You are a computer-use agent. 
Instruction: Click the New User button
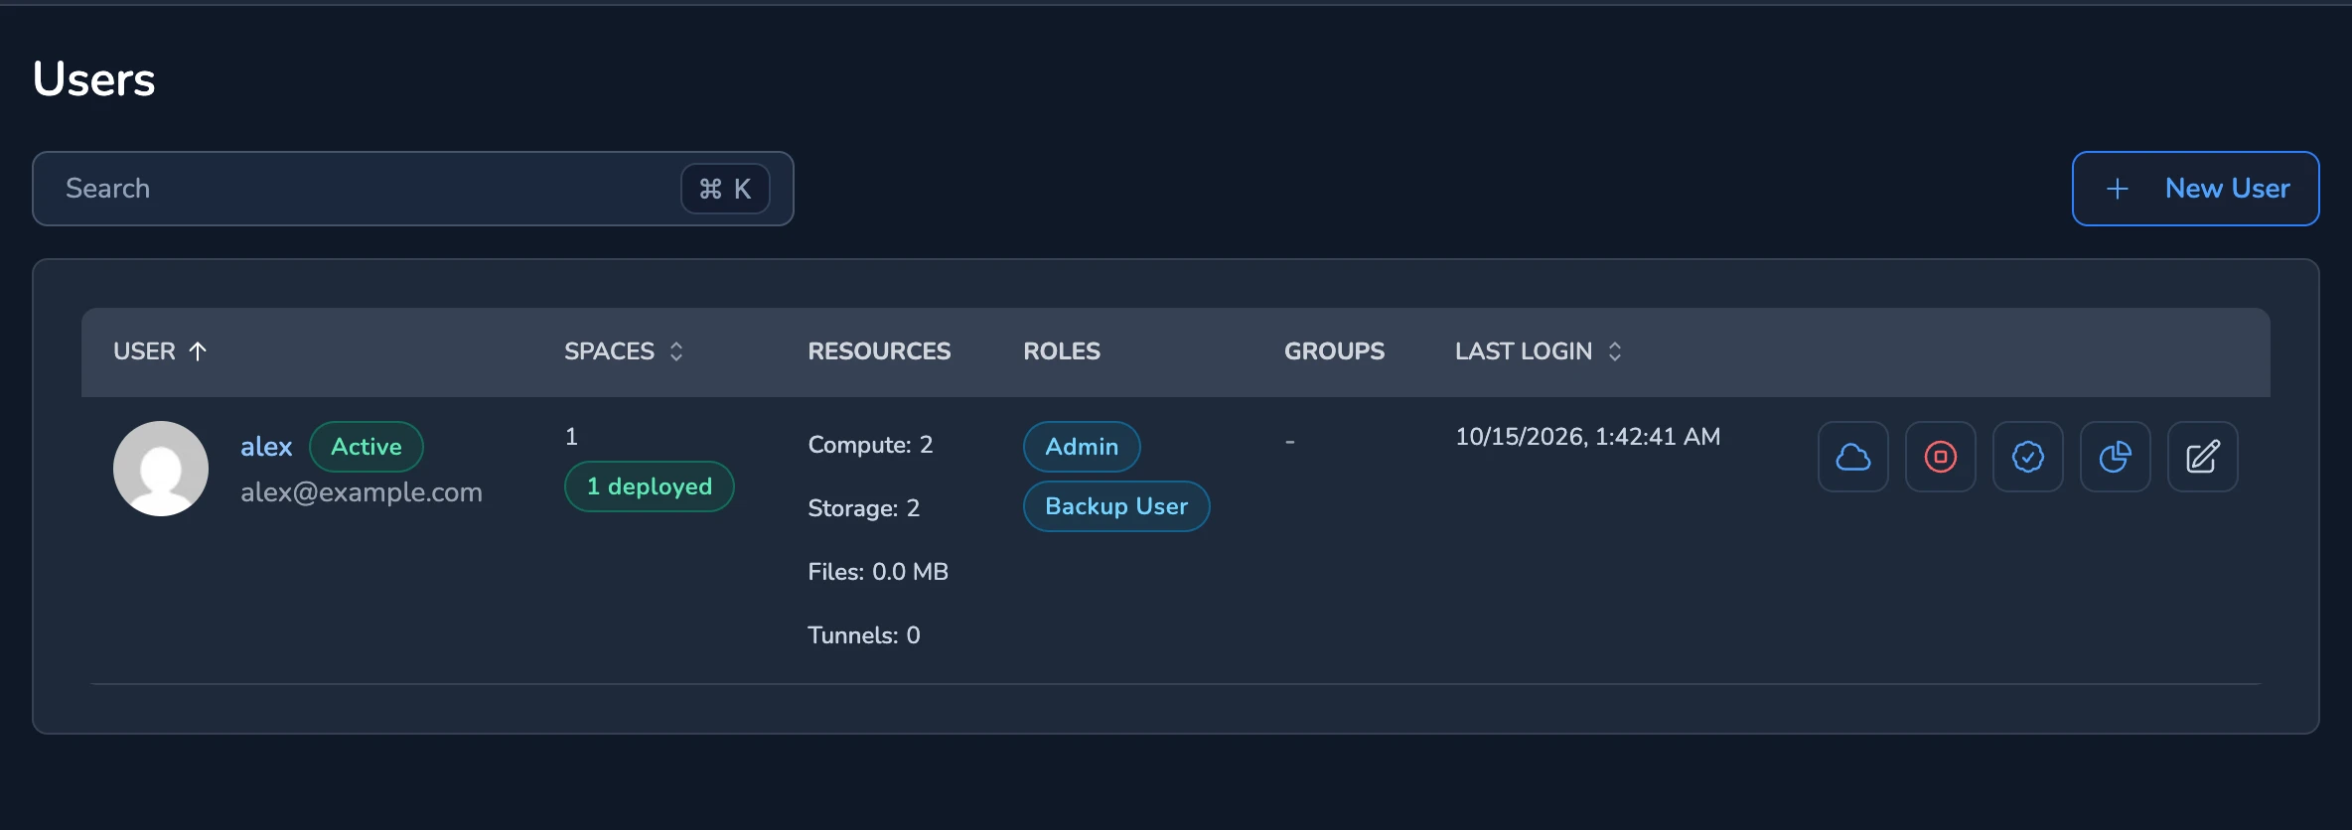click(x=2196, y=189)
